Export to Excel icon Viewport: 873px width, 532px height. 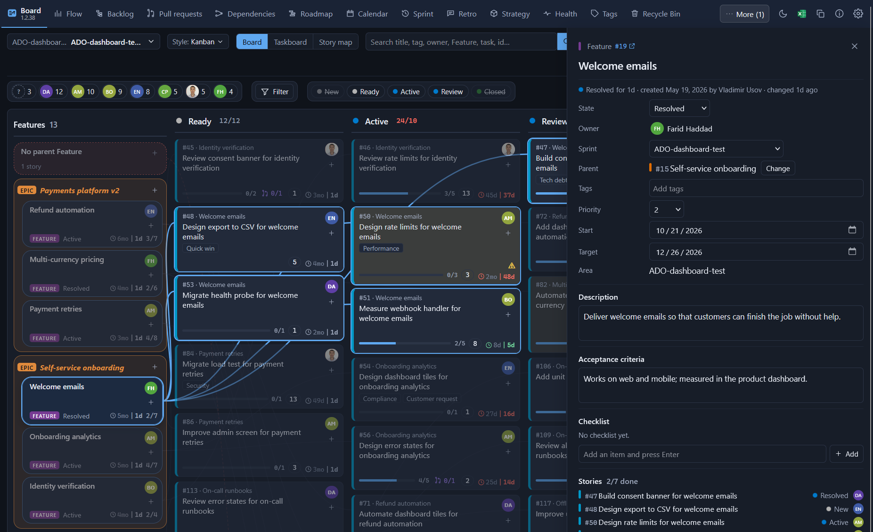(x=802, y=14)
